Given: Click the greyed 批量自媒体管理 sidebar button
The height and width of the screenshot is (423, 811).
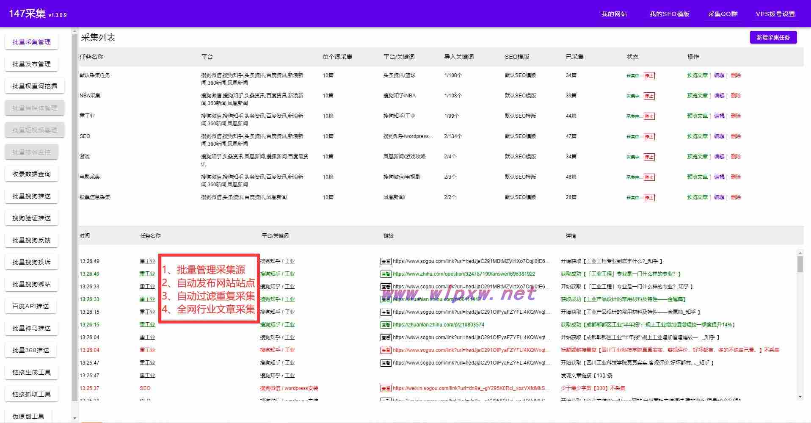Looking at the screenshot, I should click(x=35, y=108).
